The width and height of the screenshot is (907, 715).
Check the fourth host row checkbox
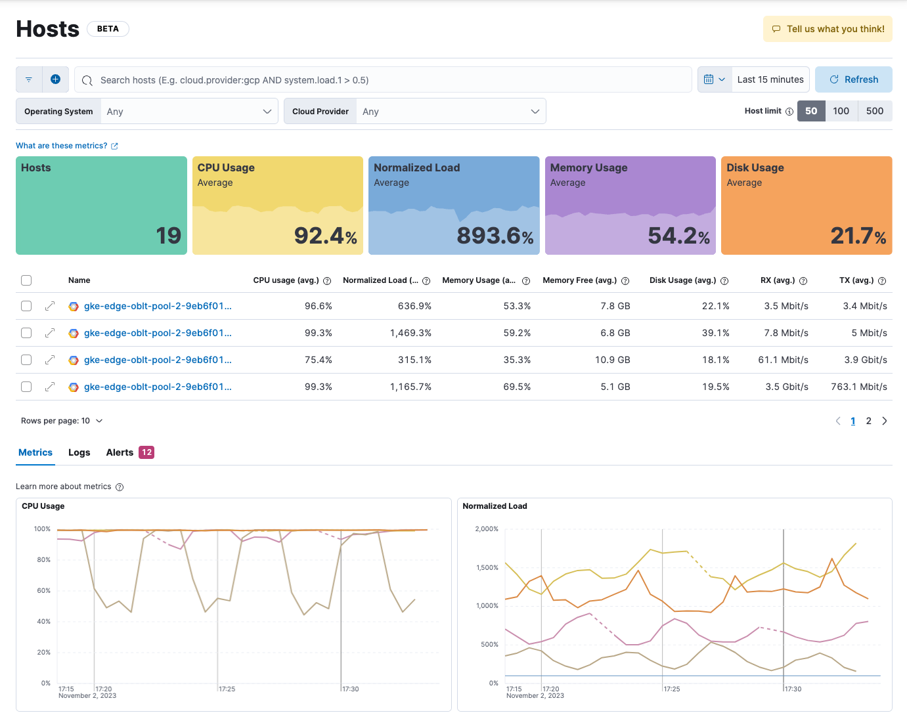(26, 387)
